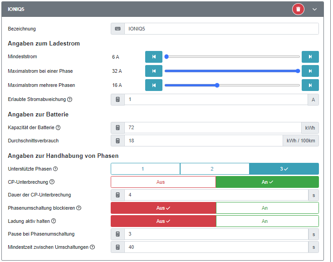Decrease Maximalstrom bei einer Phase

(x=154, y=71)
